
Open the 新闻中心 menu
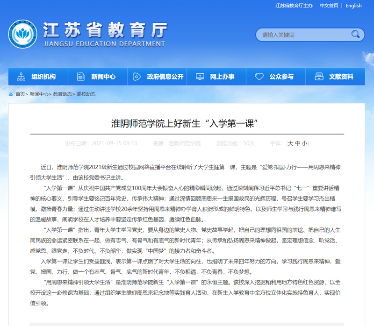(98, 77)
